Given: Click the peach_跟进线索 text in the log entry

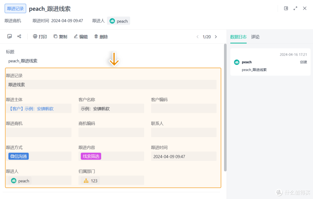Looking at the screenshot, I should 254,70.
